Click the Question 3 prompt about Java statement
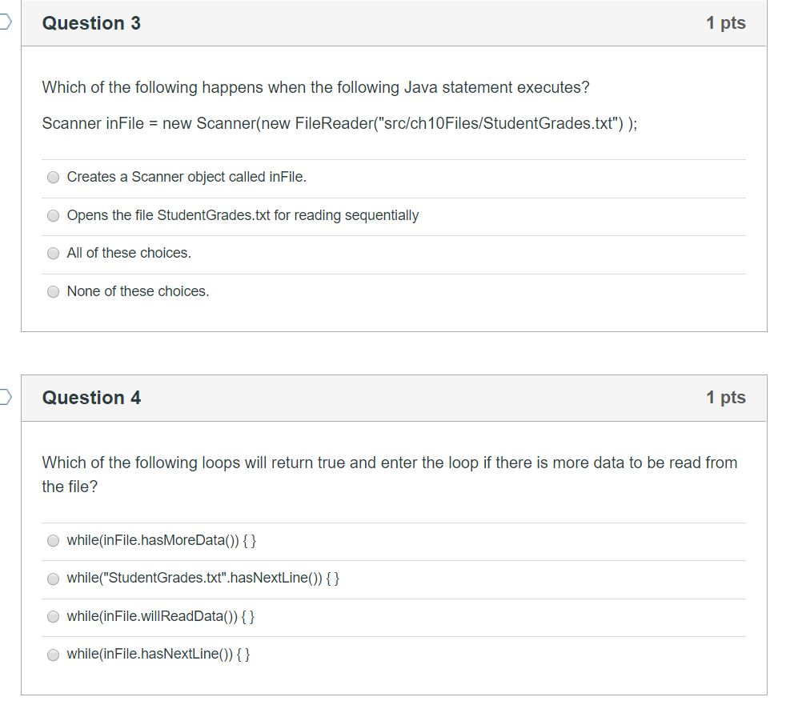 point(316,87)
